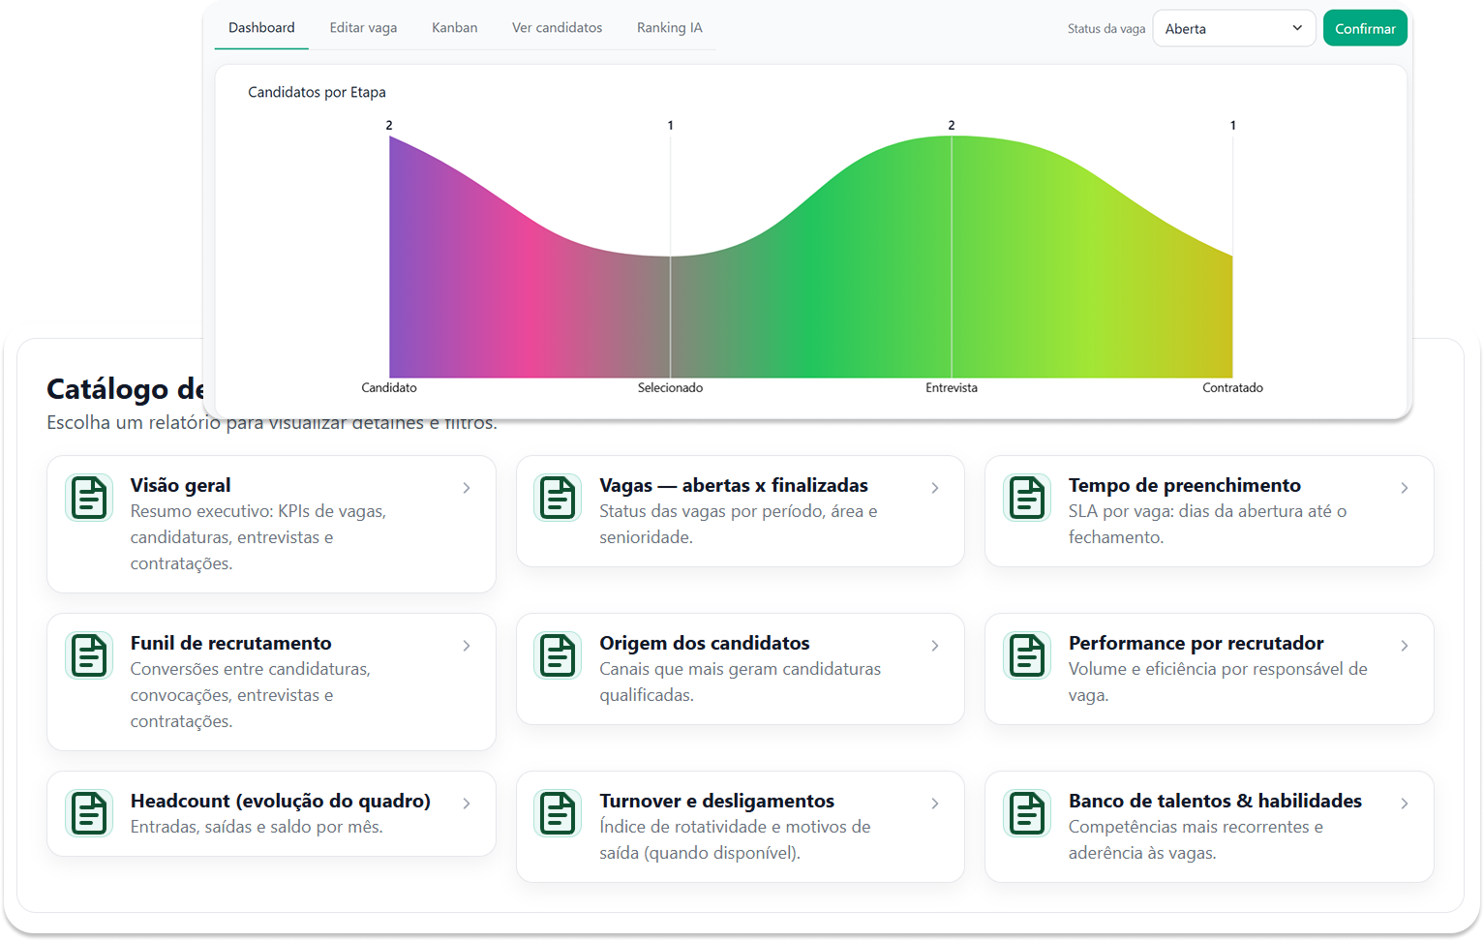
Task: Open the Ranking IA tab
Action: point(669,27)
